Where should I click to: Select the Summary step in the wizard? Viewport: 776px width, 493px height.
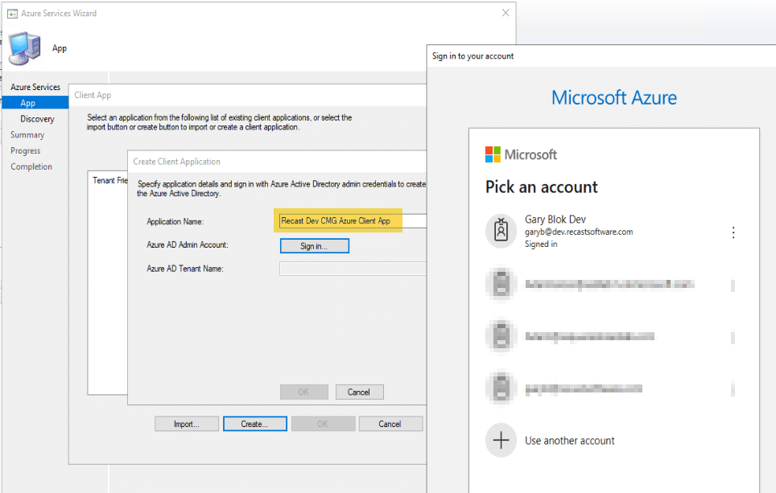pos(27,135)
